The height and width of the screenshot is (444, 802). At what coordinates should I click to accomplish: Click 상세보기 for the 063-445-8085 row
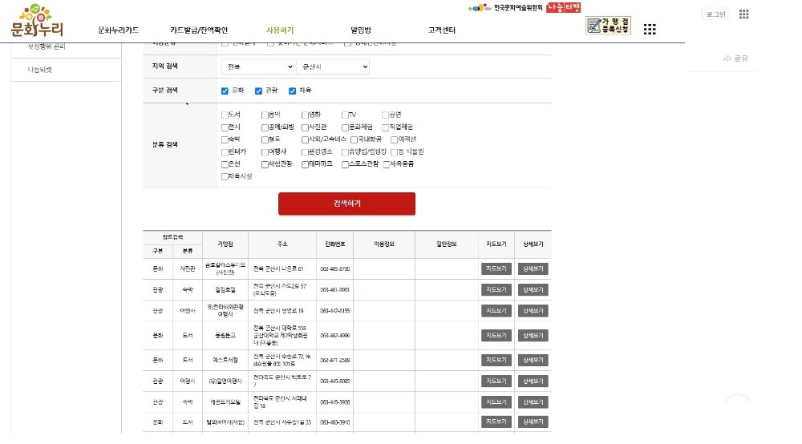[533, 381]
